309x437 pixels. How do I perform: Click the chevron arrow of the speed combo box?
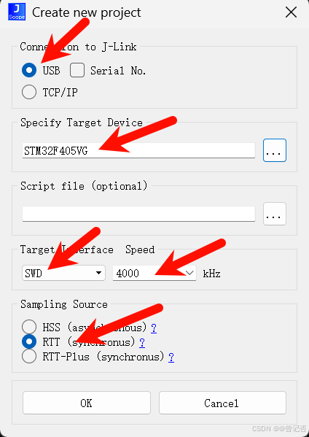coord(190,273)
